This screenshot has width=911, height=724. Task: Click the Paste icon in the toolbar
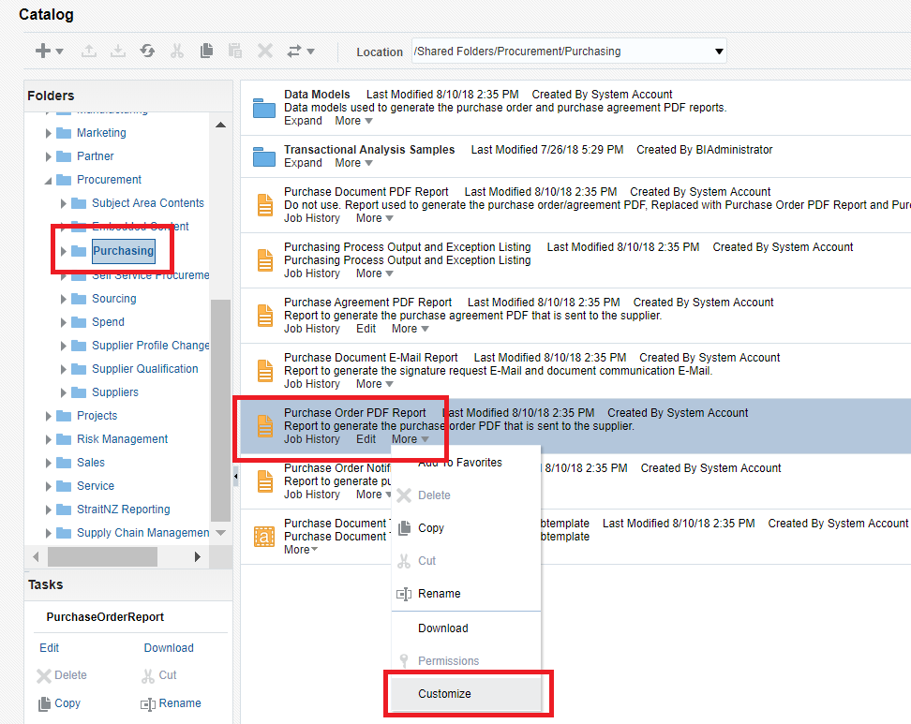[x=235, y=51]
